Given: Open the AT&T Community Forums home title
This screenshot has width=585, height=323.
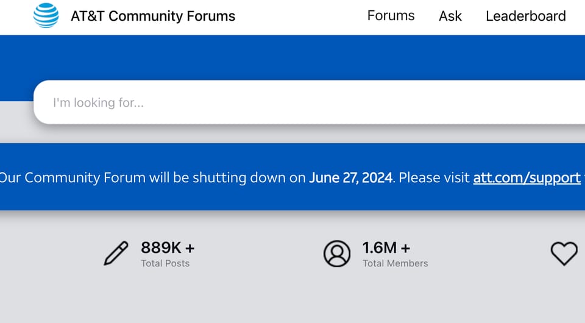Looking at the screenshot, I should pos(153,16).
